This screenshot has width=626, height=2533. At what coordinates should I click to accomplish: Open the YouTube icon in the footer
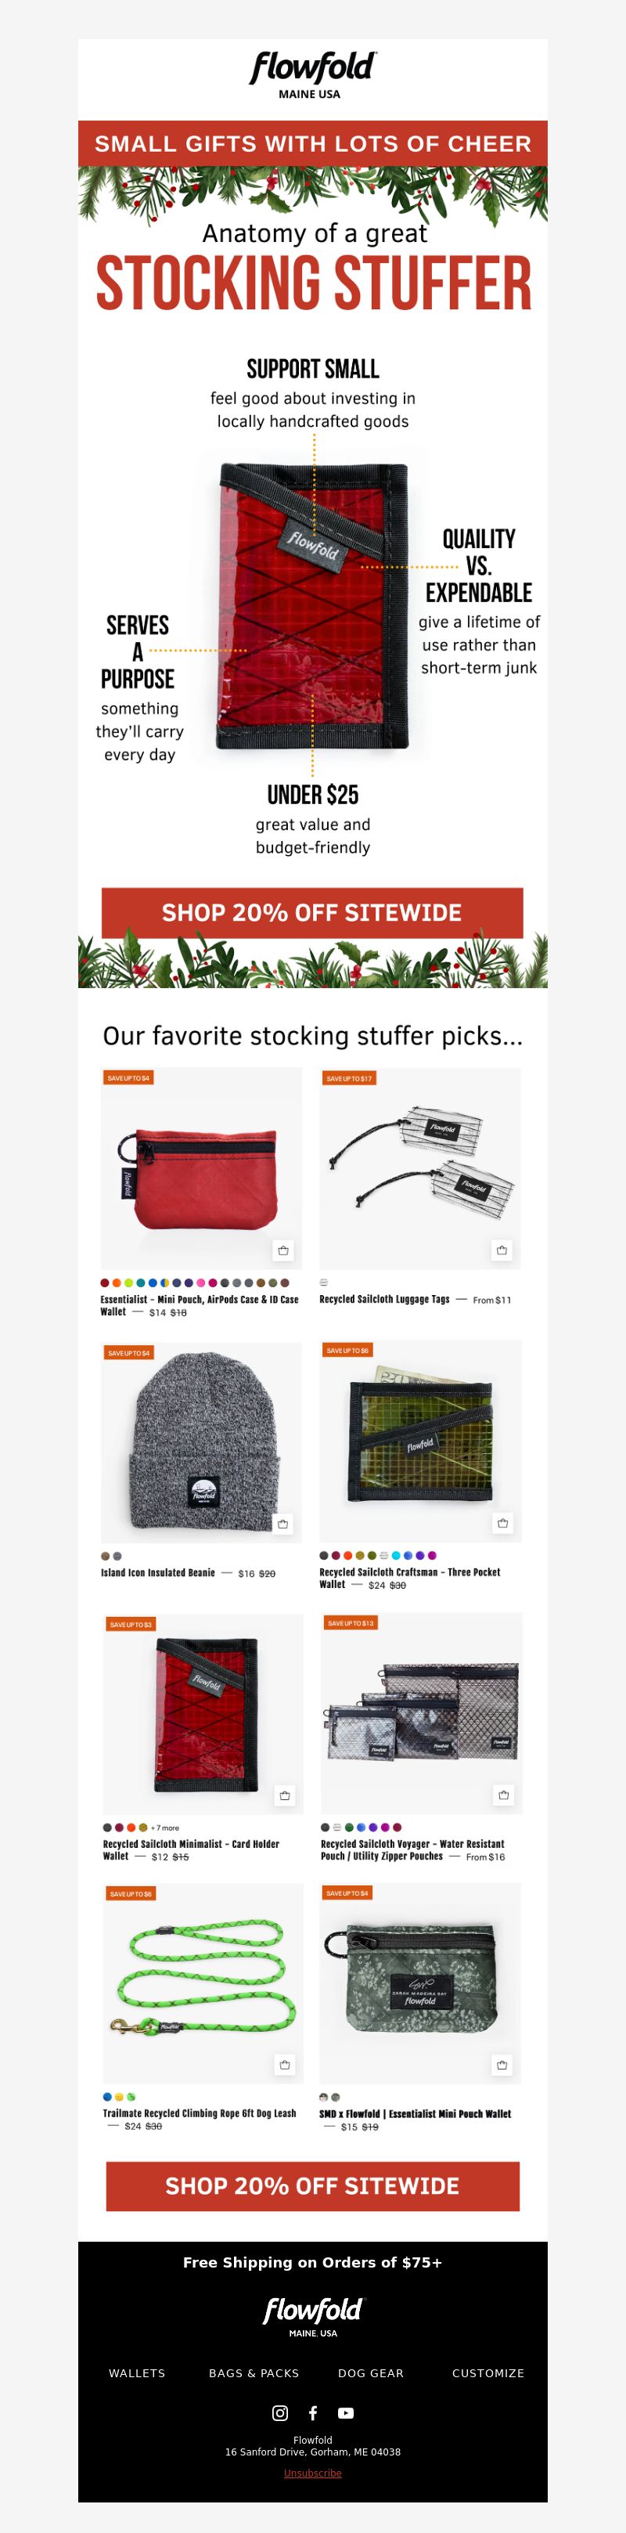[x=346, y=2413]
